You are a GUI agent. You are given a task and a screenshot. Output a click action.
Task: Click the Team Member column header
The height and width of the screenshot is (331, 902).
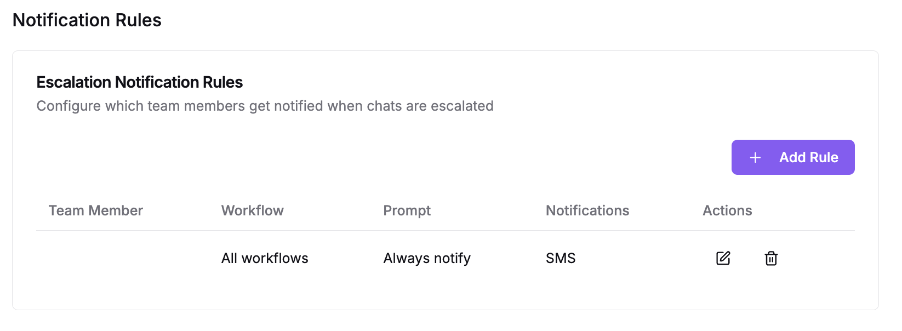[95, 210]
